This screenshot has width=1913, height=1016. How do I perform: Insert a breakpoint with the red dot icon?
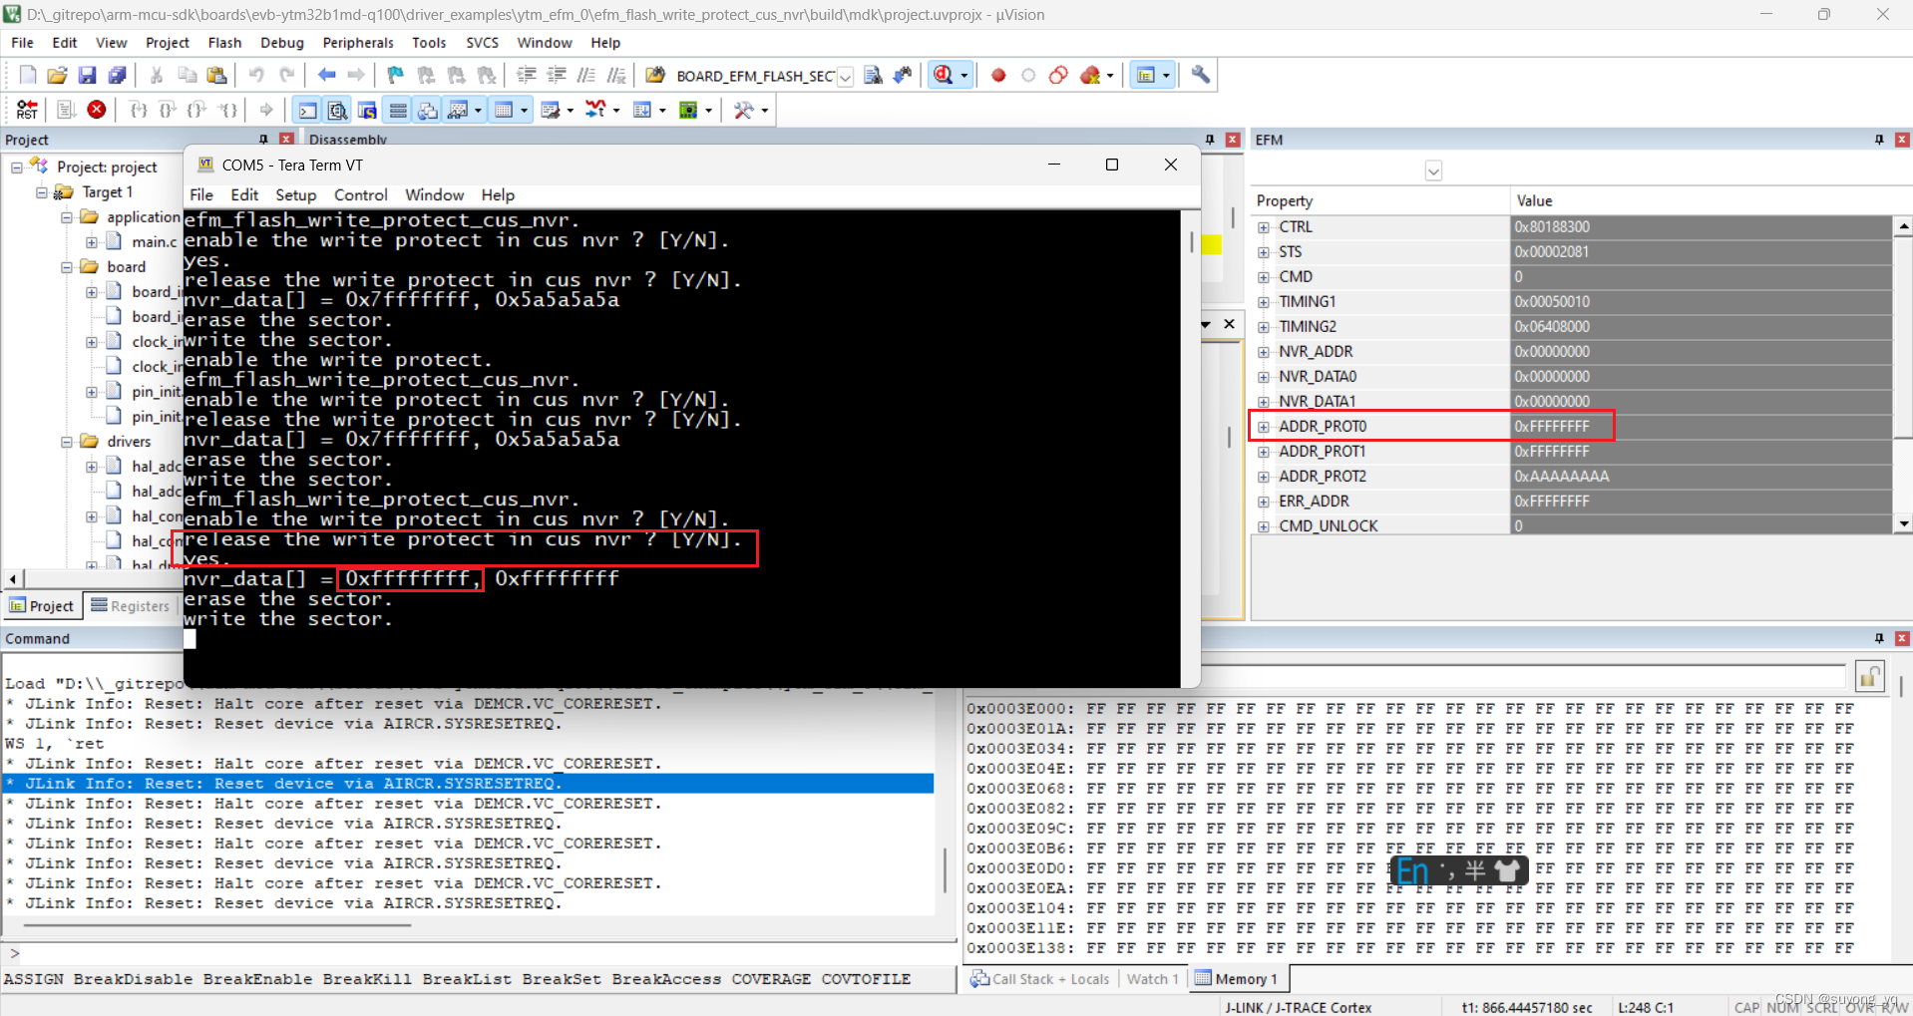(x=998, y=75)
